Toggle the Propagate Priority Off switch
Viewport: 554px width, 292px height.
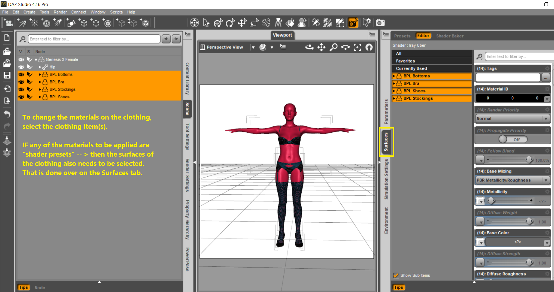(513, 139)
